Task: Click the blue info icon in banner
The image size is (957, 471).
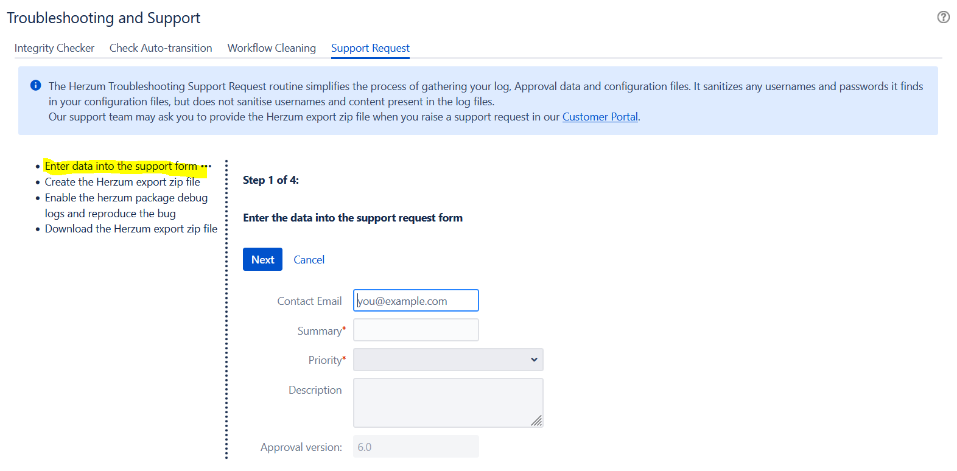Action: coord(36,86)
